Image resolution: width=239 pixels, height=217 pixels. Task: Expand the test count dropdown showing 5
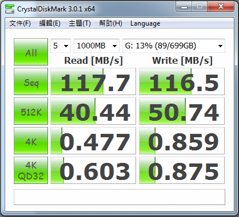(61, 46)
